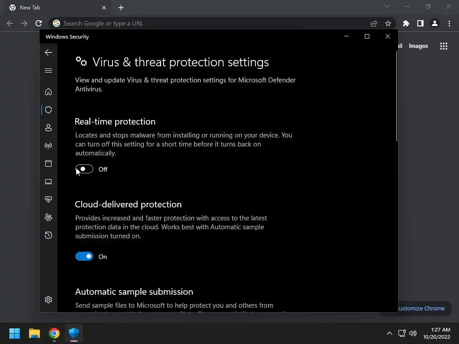Viewport: 459px width, 344px height.
Task: Open Chrome extensions puzzle icon
Action: point(406,23)
